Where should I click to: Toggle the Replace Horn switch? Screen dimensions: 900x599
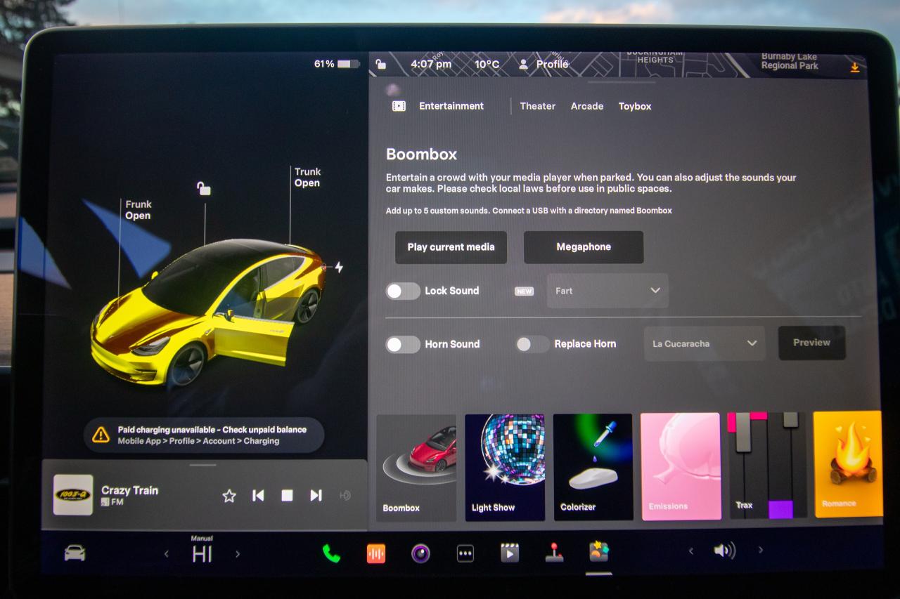[x=532, y=344]
